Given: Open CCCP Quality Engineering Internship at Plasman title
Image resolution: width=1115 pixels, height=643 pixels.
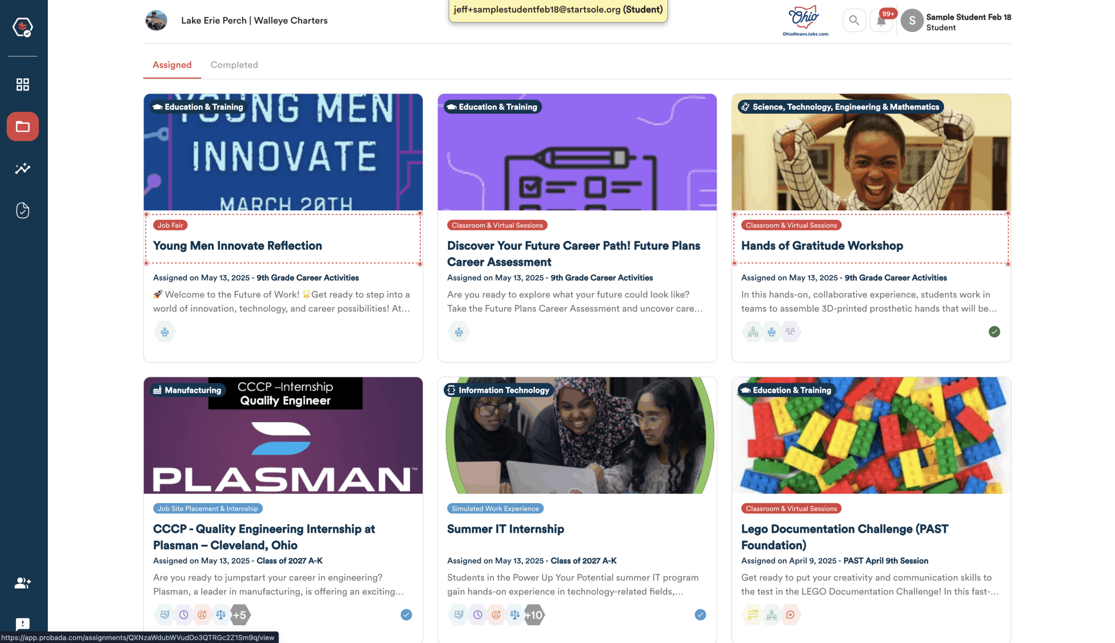Looking at the screenshot, I should coord(264,536).
